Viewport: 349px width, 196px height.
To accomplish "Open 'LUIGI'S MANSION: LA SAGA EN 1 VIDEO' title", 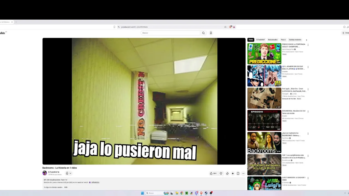I will click(x=294, y=179).
